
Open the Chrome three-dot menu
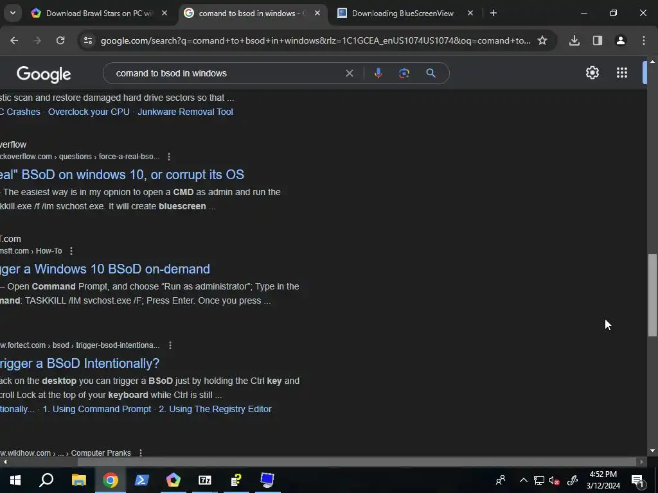pos(644,40)
